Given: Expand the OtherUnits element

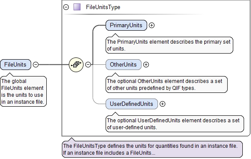Looking at the screenshot, I should coord(146,64).
